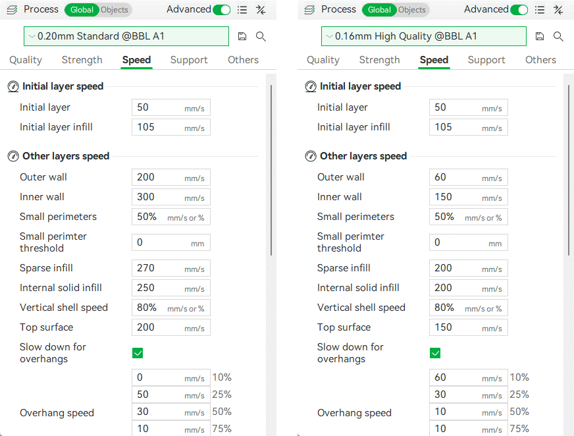
Task: Click the rightmost header icon in the left panel
Action: 261,10
